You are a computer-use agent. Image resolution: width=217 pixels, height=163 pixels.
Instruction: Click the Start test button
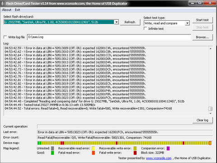203,20
